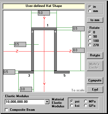Click the overall height field 8.0
This screenshot has height=114, width=108.
[78, 50]
